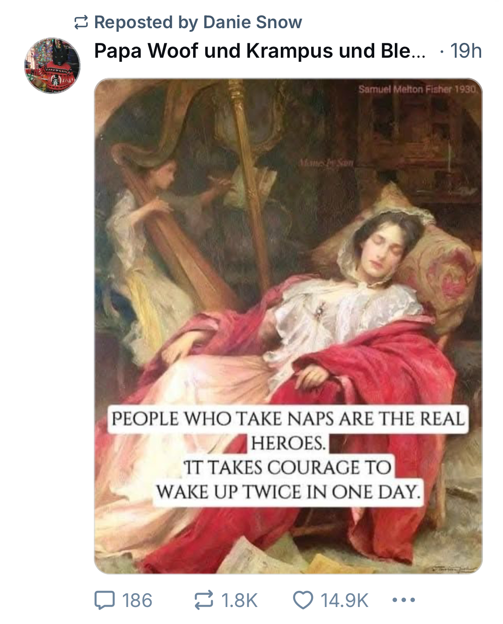Click the repost arrows icon above the post
The height and width of the screenshot is (624, 503).
(x=80, y=22)
